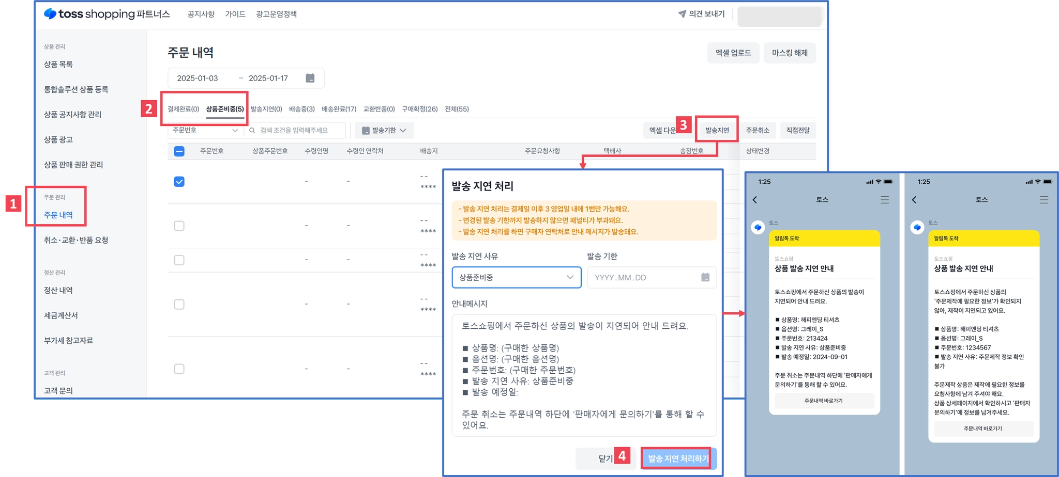Tap 주문내역 바로가기 in left phone message

824,401
